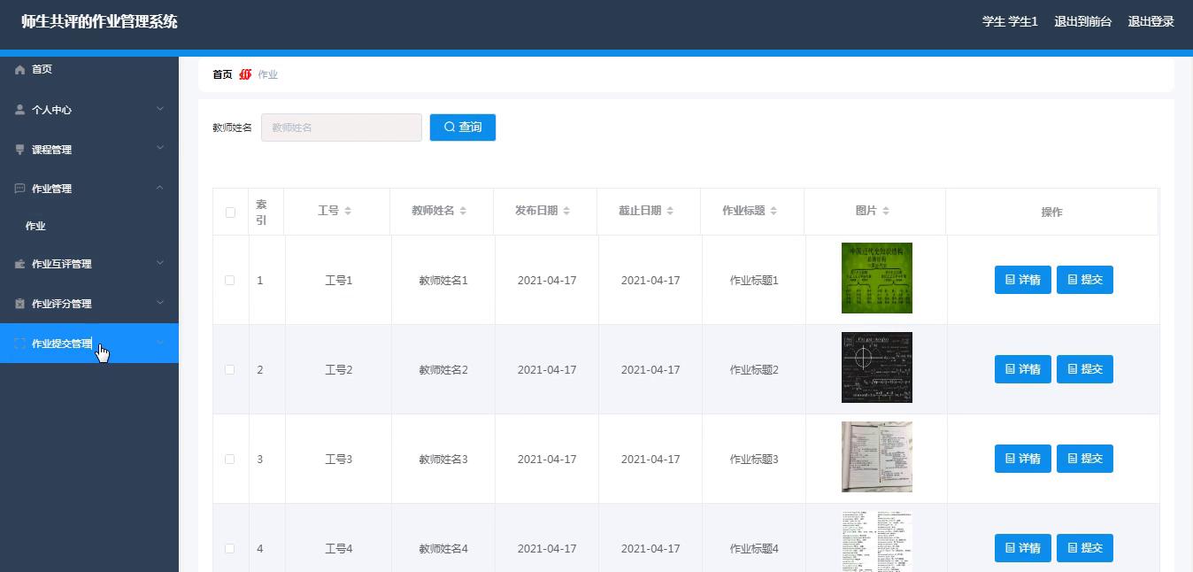
Task: Expand the 个人中心 menu chevron
Action: 160,109
